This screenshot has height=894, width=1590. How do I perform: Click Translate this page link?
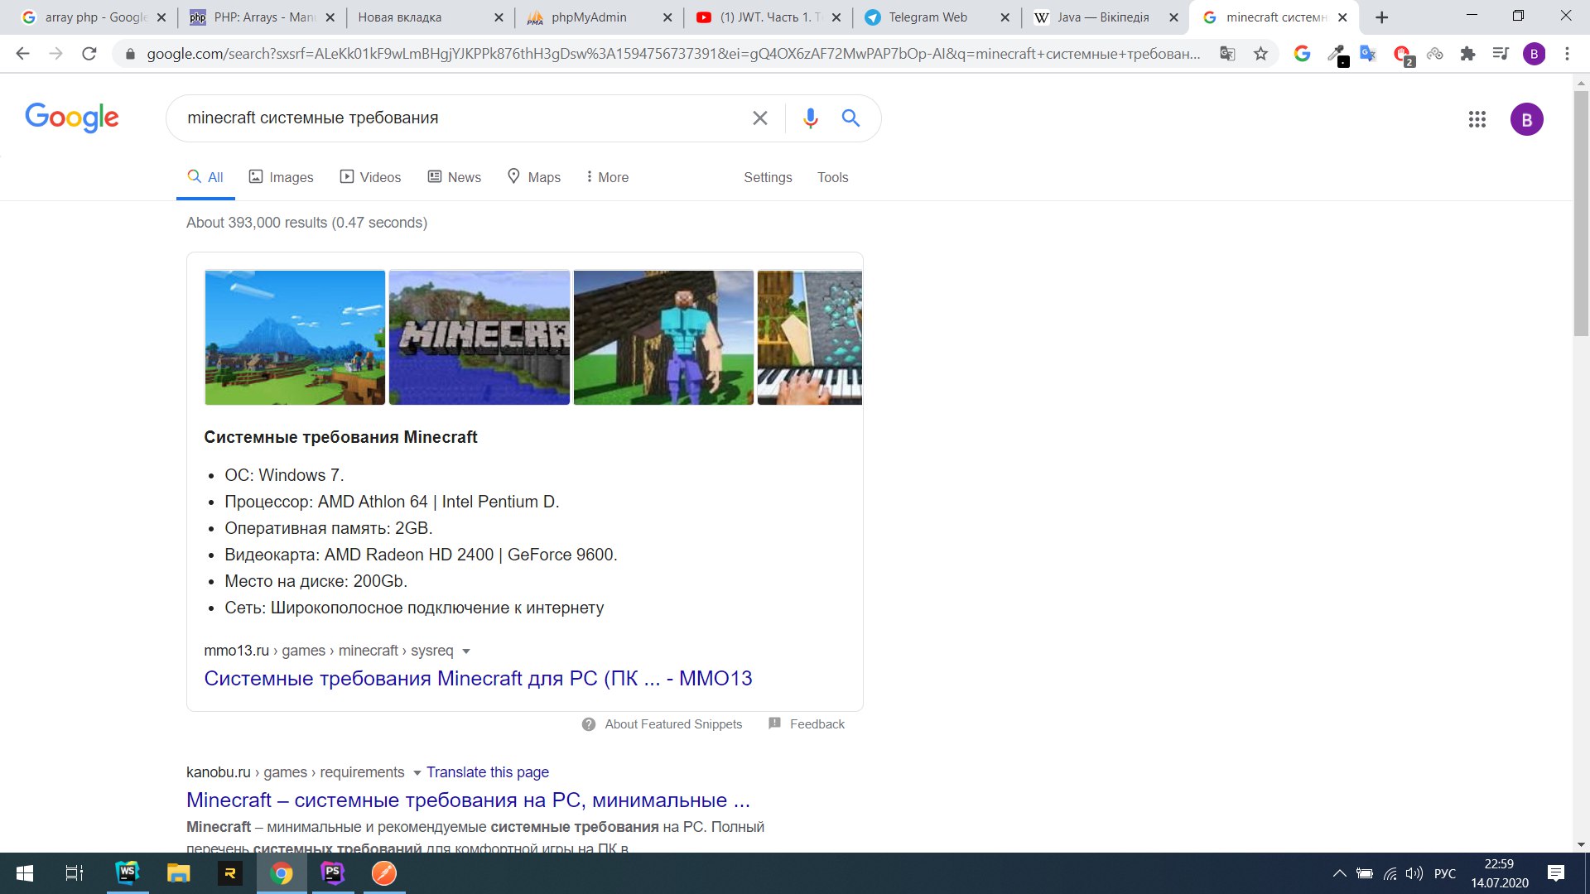(x=488, y=772)
